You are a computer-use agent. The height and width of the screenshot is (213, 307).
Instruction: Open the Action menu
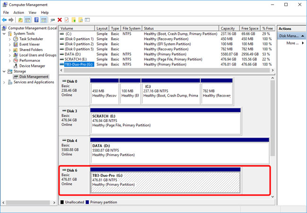click(18, 13)
